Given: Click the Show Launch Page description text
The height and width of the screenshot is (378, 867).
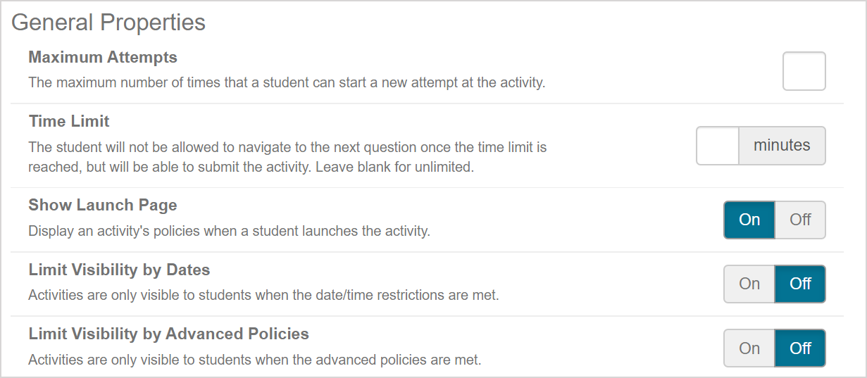Looking at the screenshot, I should (229, 231).
